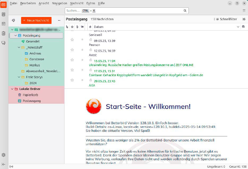This screenshot has width=248, height=169.
Task: Click the thread column header icon
Action: click(x=67, y=27)
